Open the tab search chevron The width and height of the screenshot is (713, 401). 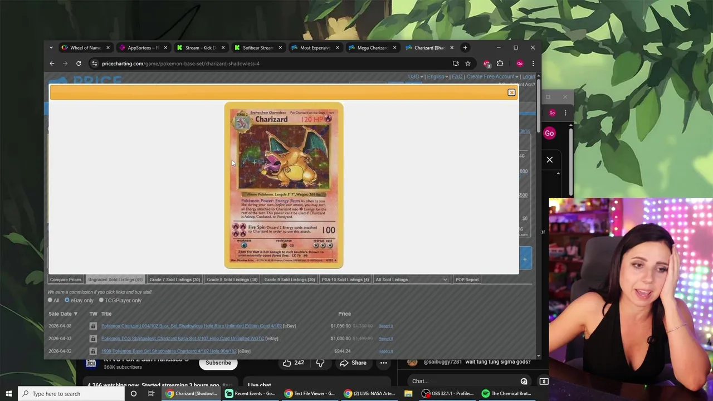(x=51, y=47)
